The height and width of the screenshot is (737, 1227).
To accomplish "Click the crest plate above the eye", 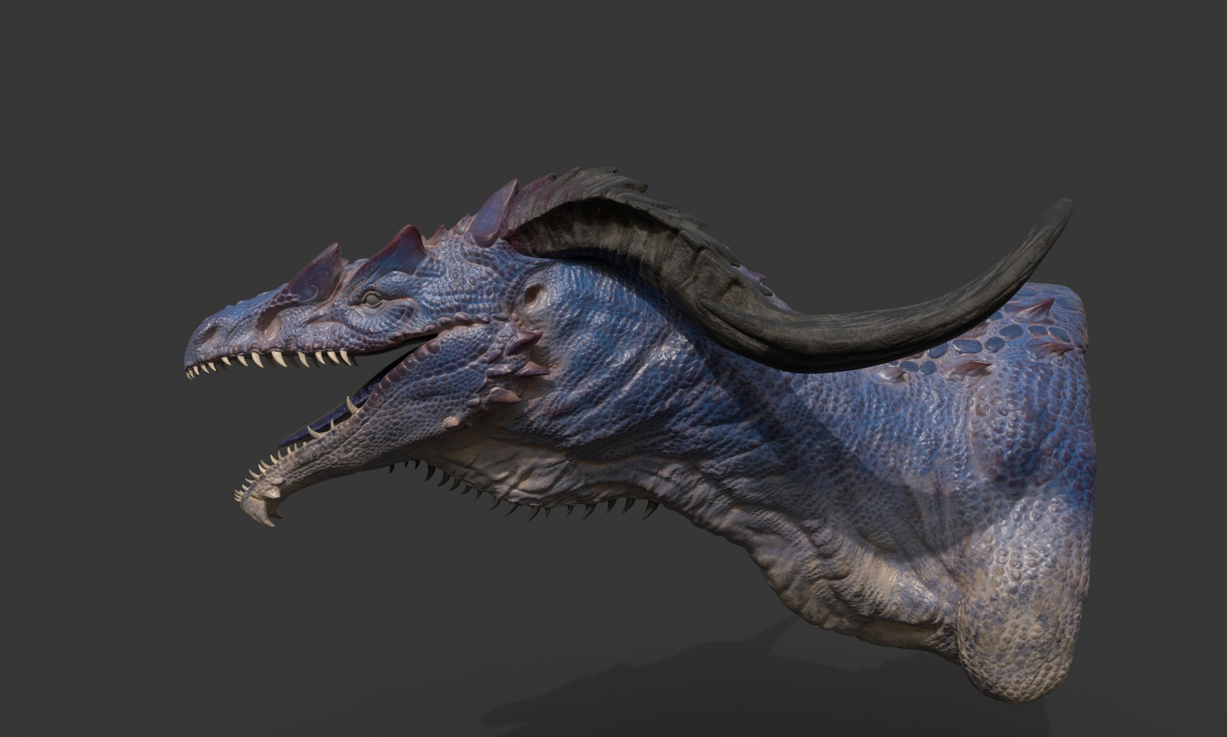I will point(398,248).
